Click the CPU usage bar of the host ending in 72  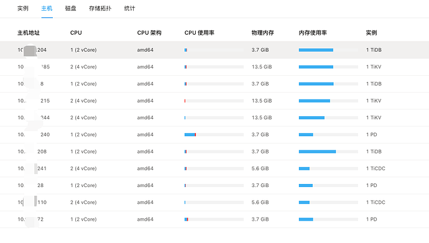[214, 219]
